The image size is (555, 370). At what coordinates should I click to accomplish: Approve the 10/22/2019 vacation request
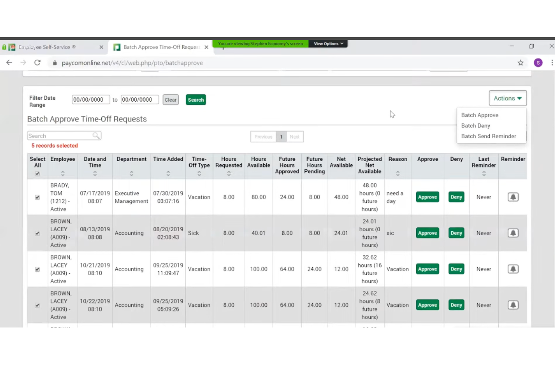point(427,305)
